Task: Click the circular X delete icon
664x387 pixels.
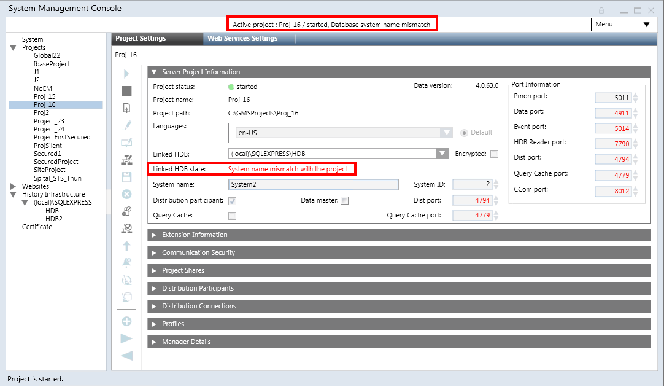Action: pos(126,194)
